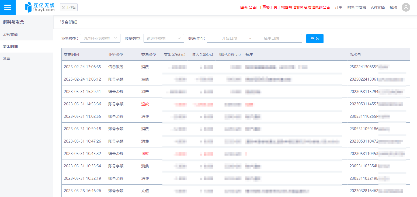Click the first 退款 transaction row
The width and height of the screenshot is (417, 197).
(145, 104)
